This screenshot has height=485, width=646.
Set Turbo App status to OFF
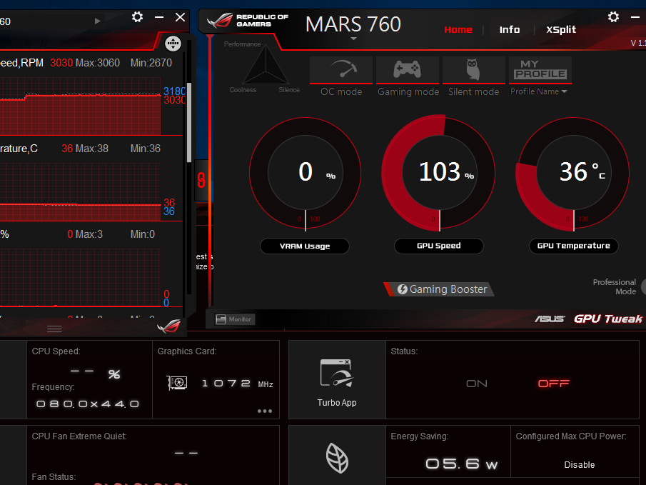pos(554,384)
